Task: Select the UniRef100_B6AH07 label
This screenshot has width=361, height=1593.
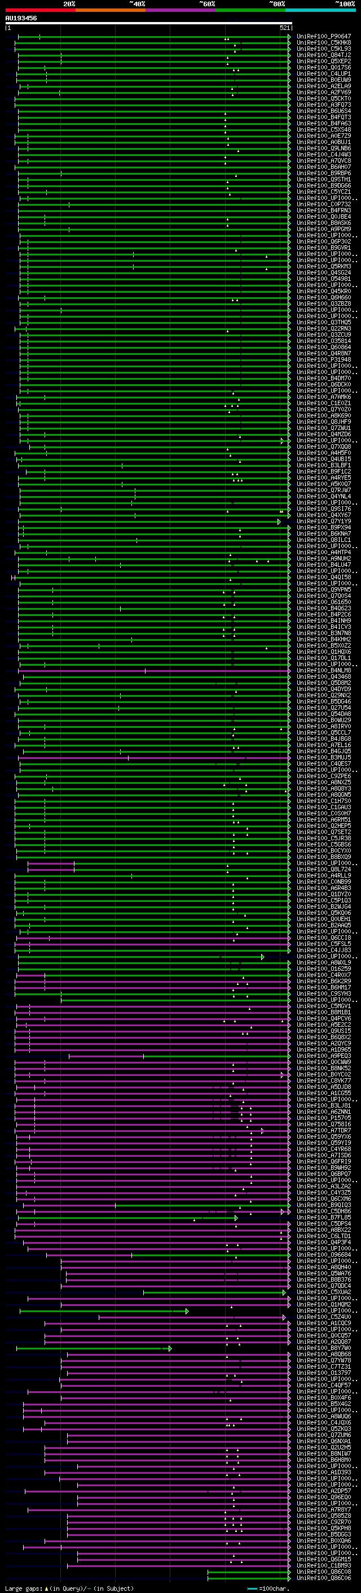Action: click(323, 167)
